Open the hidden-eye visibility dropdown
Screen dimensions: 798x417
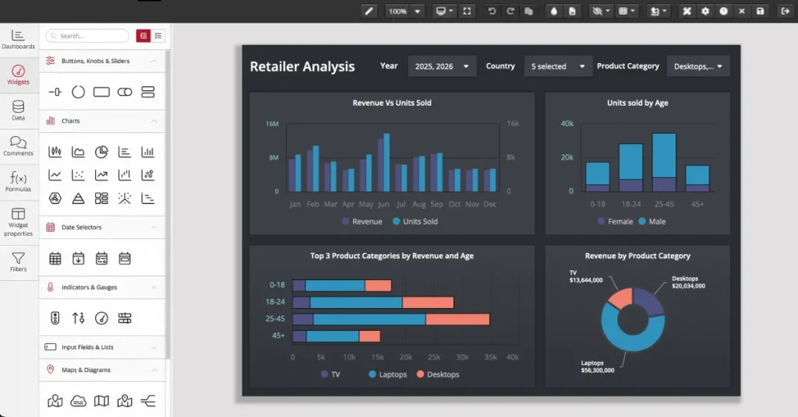[x=601, y=11]
